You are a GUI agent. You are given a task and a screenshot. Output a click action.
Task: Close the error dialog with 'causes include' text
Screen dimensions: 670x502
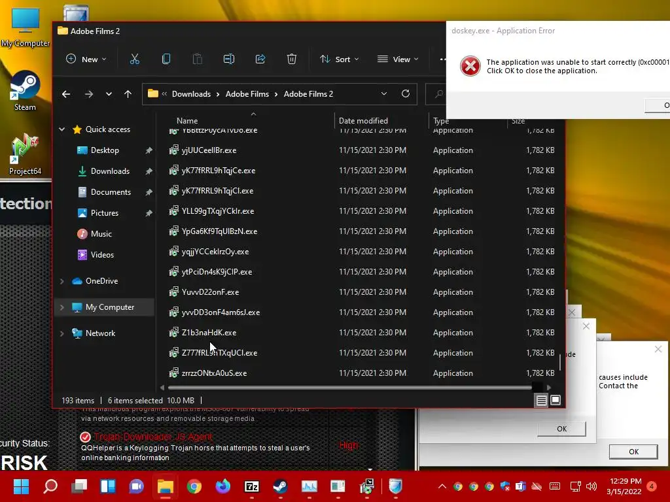658,349
